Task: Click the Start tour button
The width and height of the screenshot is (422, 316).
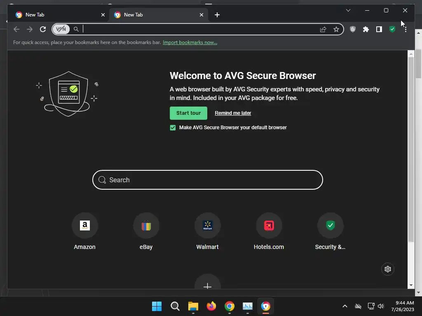Action: coord(188,113)
